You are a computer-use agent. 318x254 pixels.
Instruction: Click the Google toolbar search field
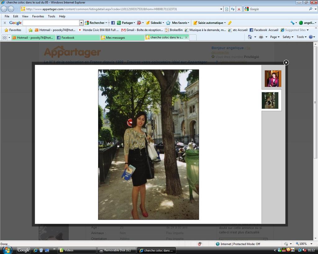click(51, 23)
